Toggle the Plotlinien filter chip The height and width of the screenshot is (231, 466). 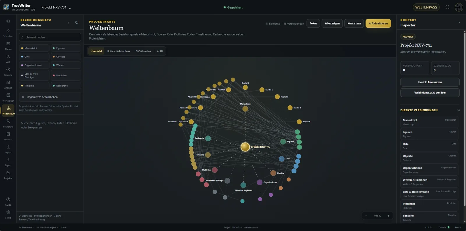[66, 75]
